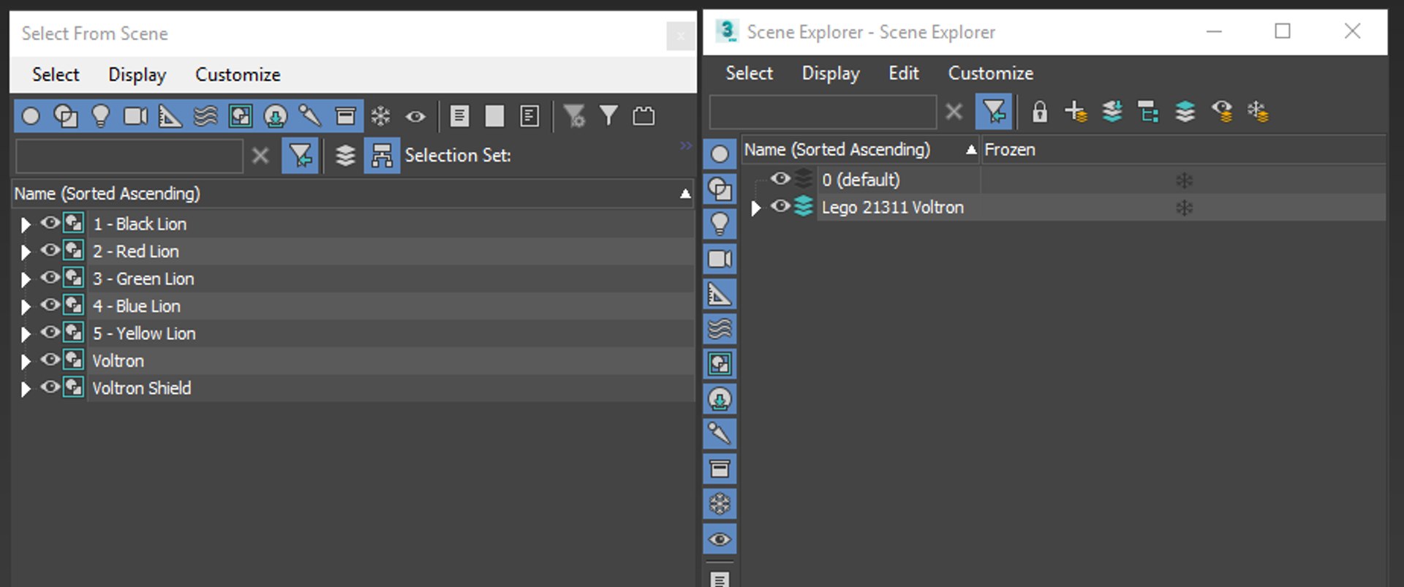The height and width of the screenshot is (587, 1404).
Task: Click the Frozen column header in Scene Explorer
Action: (1182, 150)
